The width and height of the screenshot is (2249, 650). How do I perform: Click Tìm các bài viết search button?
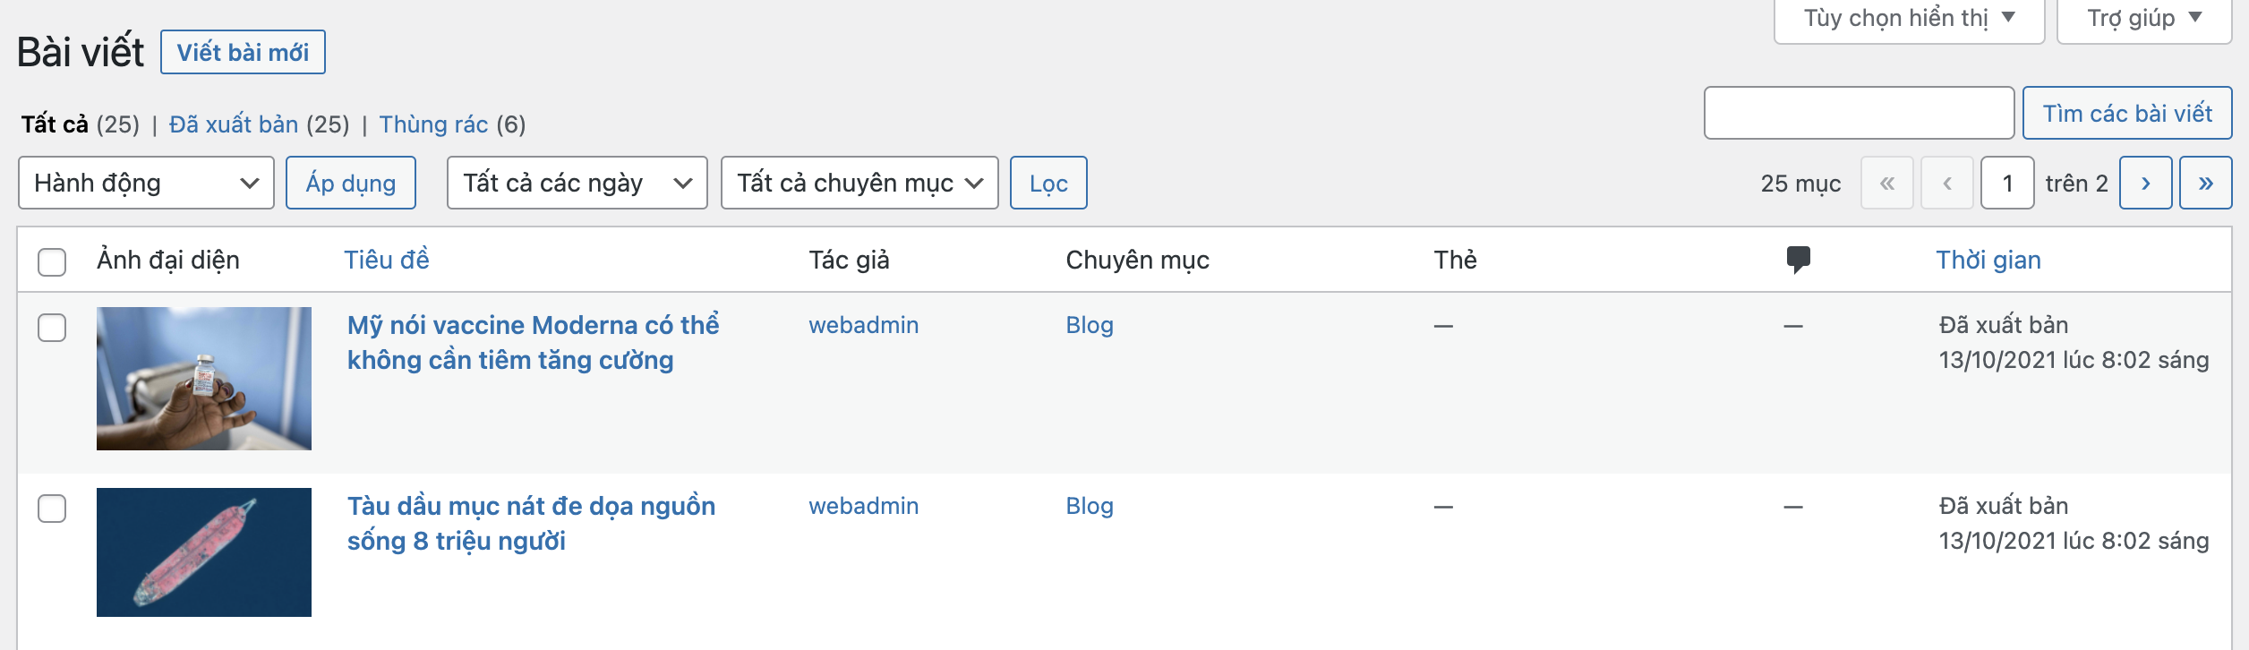pos(2126,114)
